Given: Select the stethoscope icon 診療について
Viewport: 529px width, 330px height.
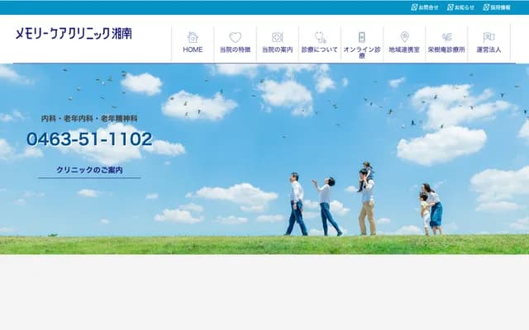Looking at the screenshot, I should [320, 37].
